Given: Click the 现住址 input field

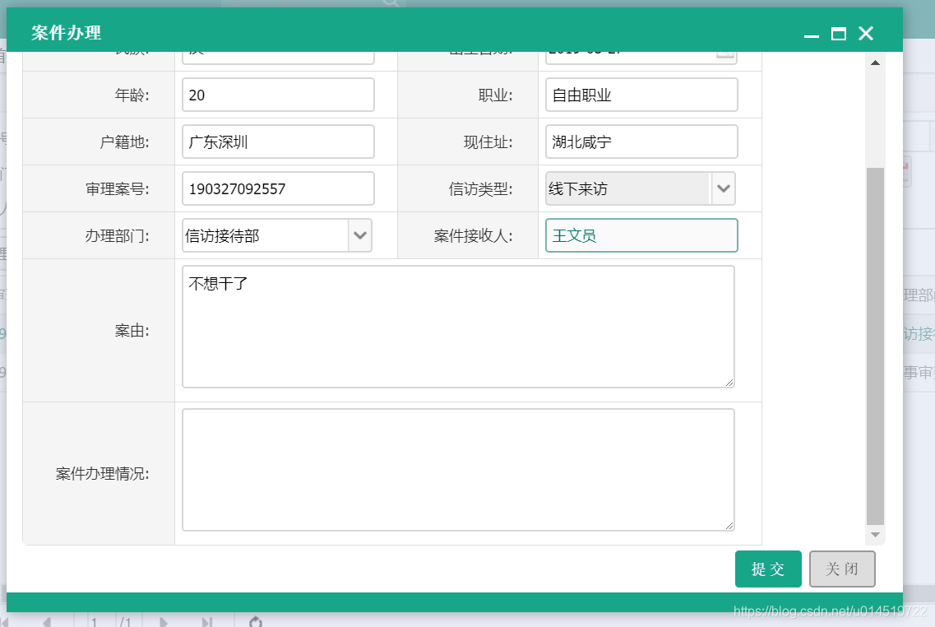Looking at the screenshot, I should [x=641, y=142].
